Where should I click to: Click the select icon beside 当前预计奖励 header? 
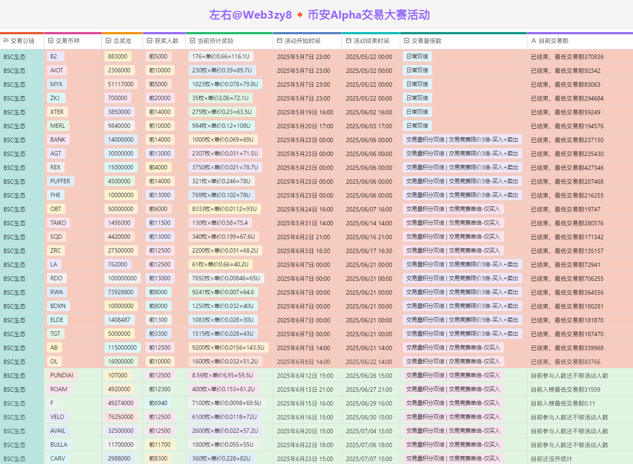coord(192,41)
